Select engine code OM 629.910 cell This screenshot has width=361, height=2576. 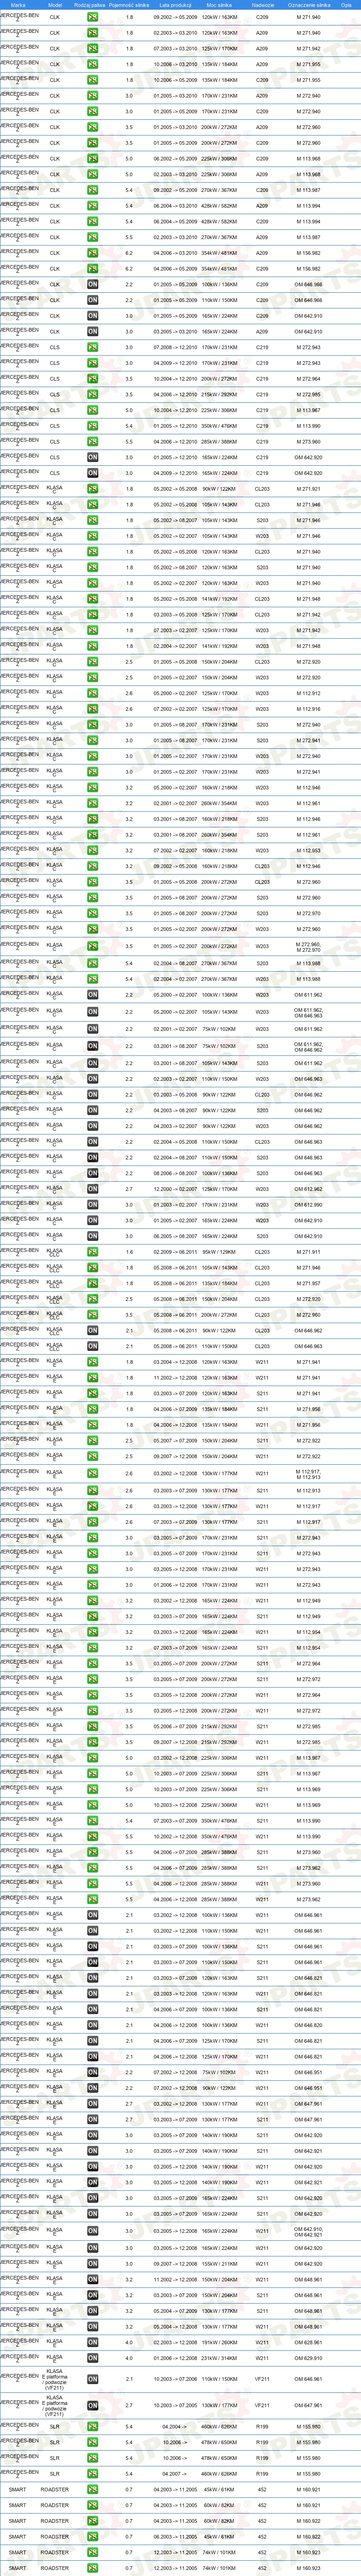(x=308, y=2358)
